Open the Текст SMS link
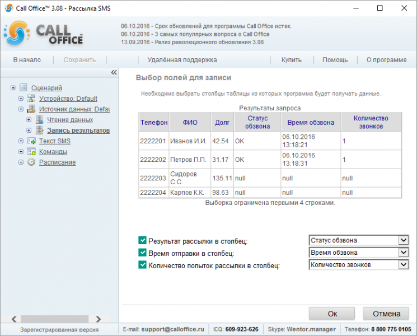 (x=55, y=141)
